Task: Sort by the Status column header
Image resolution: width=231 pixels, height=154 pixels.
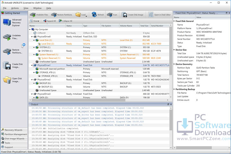Action: click(74, 26)
